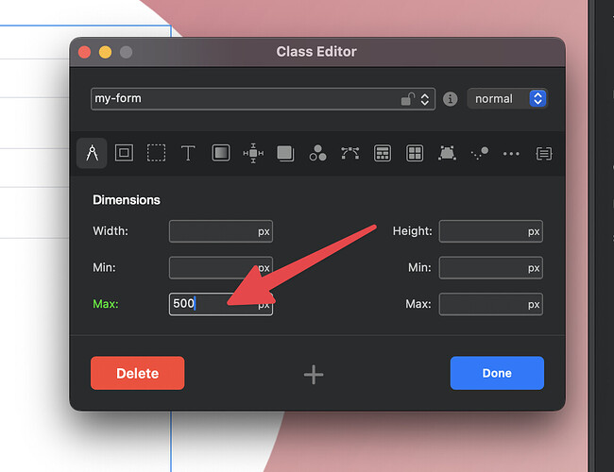Click the Min width input field

coord(221,268)
